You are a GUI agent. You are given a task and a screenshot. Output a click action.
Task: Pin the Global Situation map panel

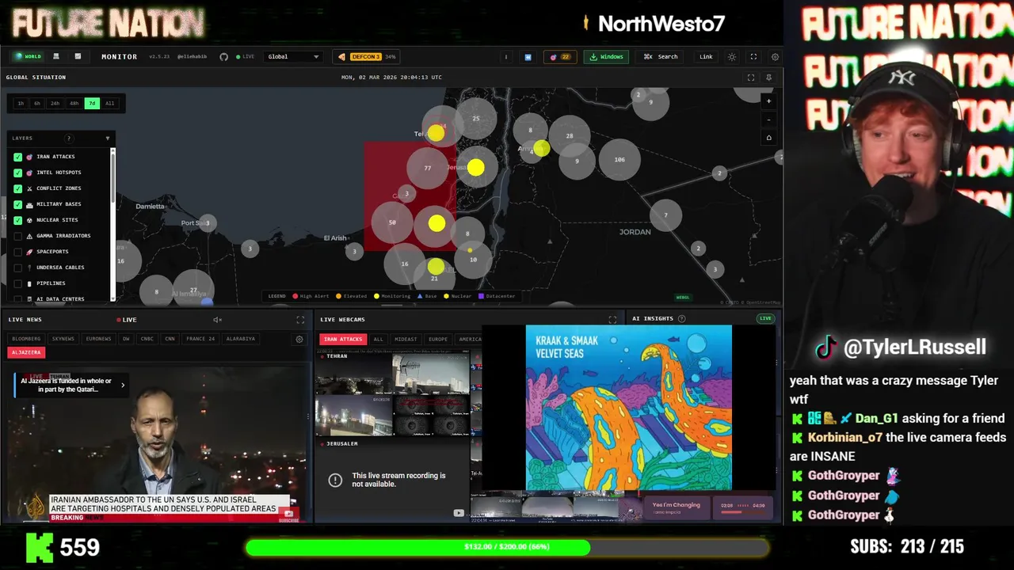[x=768, y=78]
